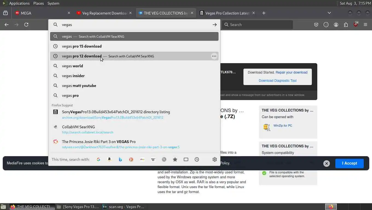
Task: Click the circular container icon in toolbar
Action: click(326, 25)
